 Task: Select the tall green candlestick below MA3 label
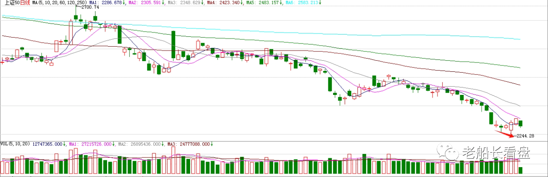(173, 44)
